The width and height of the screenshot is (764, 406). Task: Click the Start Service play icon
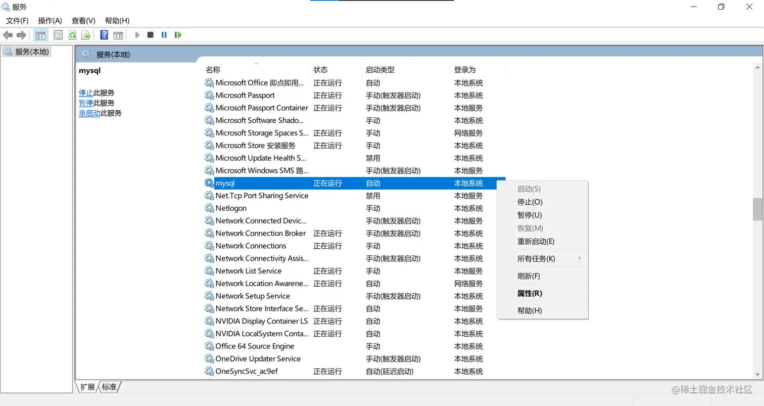pos(137,35)
